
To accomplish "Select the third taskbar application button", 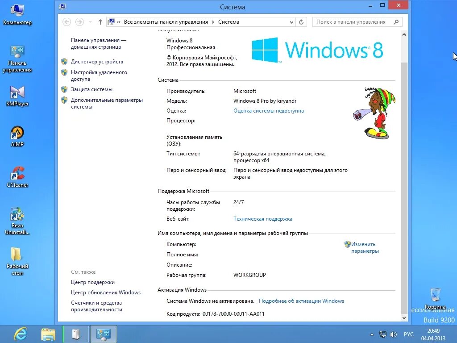I will [x=76, y=334].
